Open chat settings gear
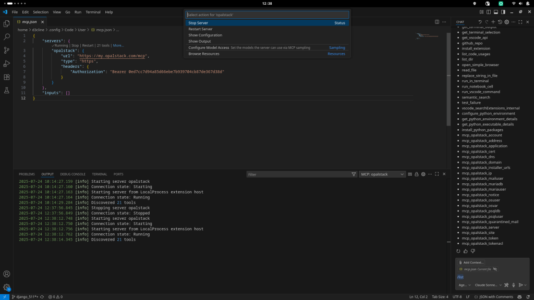Viewport: 534px width, 300px height. click(507, 22)
